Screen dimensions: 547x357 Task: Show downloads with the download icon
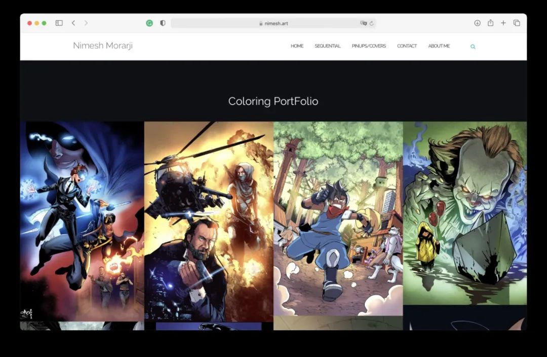pos(477,23)
